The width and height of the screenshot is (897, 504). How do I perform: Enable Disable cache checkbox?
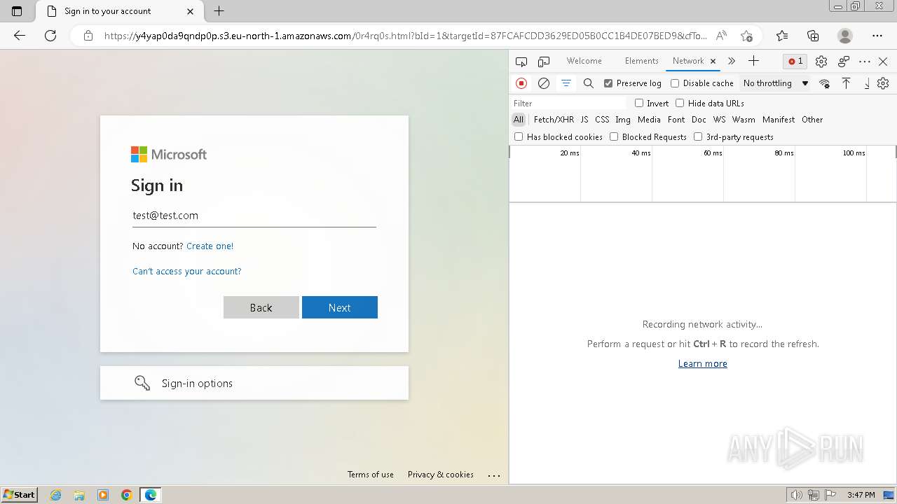675,83
